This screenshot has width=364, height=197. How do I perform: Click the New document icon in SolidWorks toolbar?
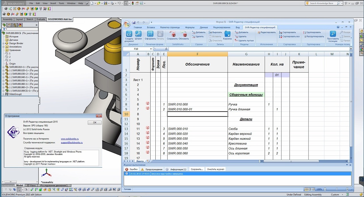click(x=92, y=3)
